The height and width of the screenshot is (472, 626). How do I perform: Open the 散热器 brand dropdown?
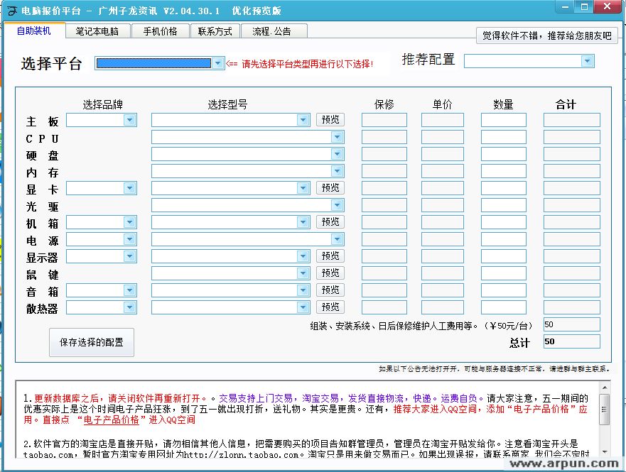click(129, 307)
